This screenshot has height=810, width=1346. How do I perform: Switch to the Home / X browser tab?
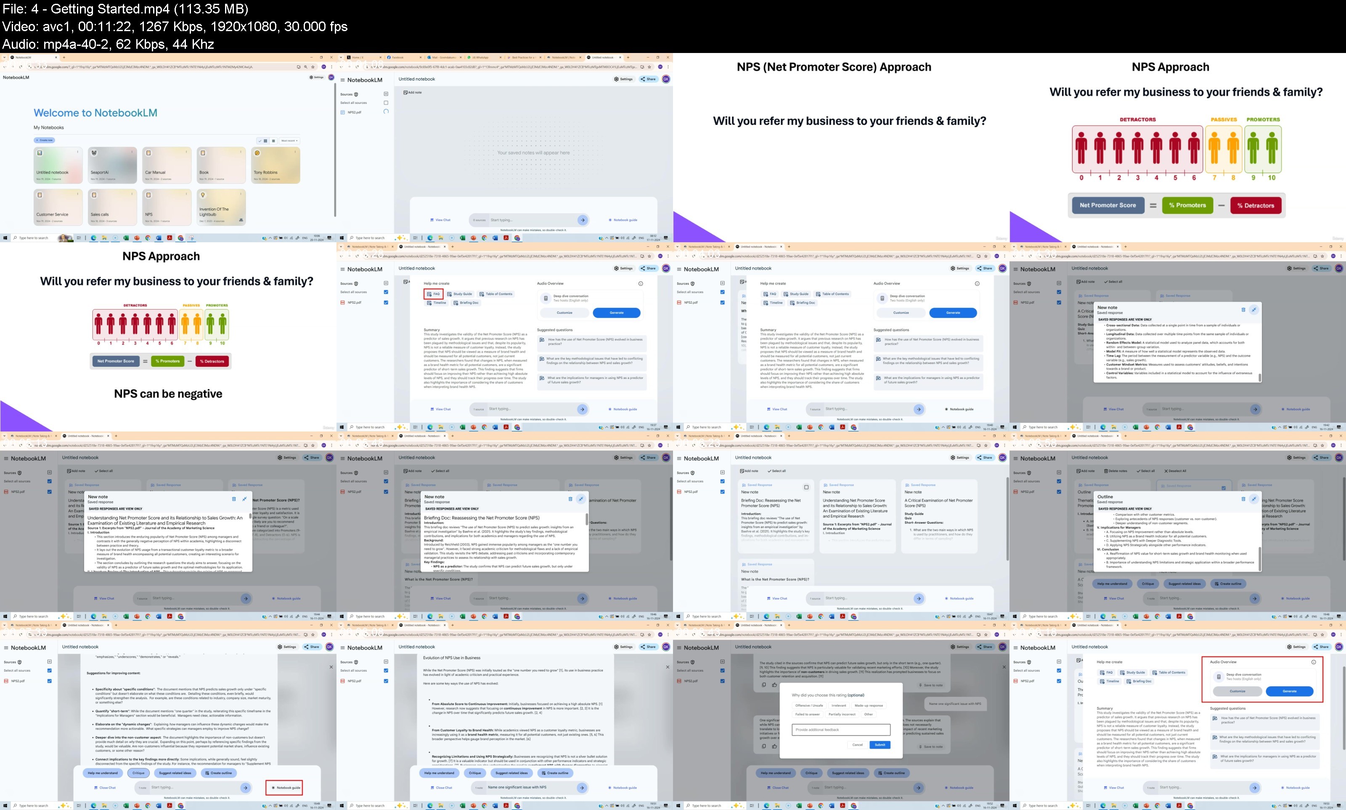[x=364, y=57]
